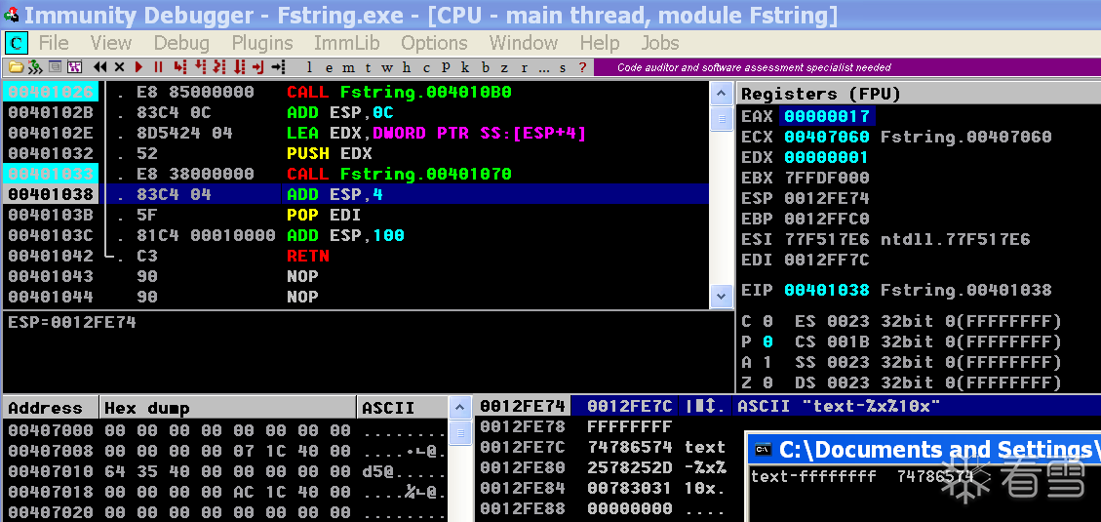Image resolution: width=1101 pixels, height=522 pixels.
Task: Show Windows via 'w' button
Action: click(387, 67)
